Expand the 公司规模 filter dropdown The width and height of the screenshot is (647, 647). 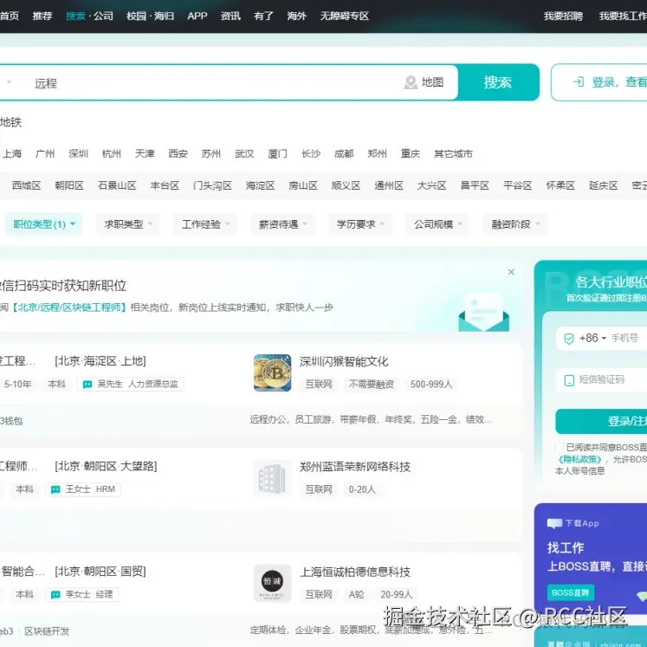[x=437, y=224]
